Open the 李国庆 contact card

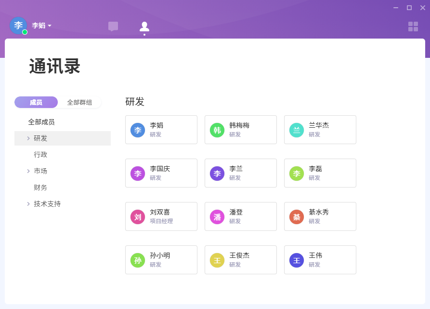coord(161,173)
